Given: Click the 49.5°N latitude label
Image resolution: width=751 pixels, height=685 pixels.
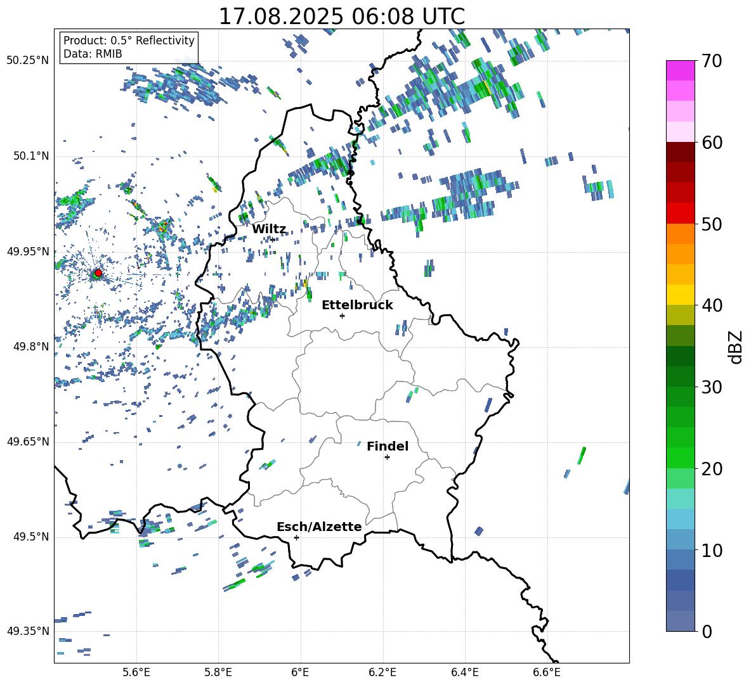Looking at the screenshot, I should pos(30,537).
